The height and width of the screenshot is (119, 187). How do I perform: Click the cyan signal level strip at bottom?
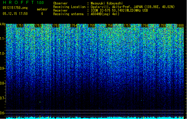tap(95, 118)
